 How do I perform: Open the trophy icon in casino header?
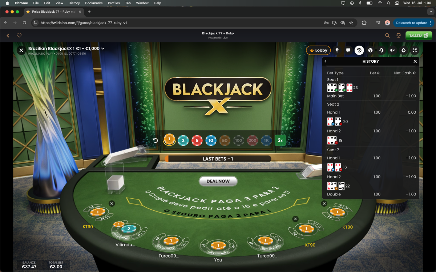pyautogui.click(x=399, y=36)
